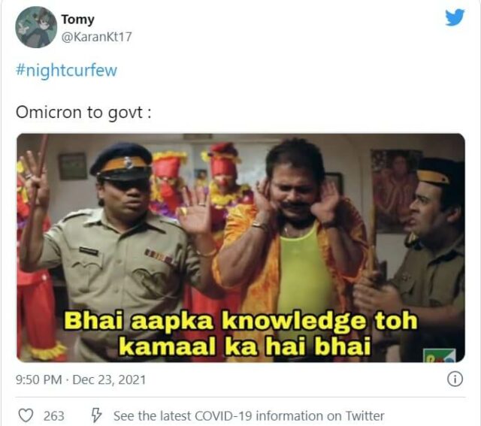This screenshot has height=426, width=481.
Task: Open the display name Tomy
Action: pos(77,20)
